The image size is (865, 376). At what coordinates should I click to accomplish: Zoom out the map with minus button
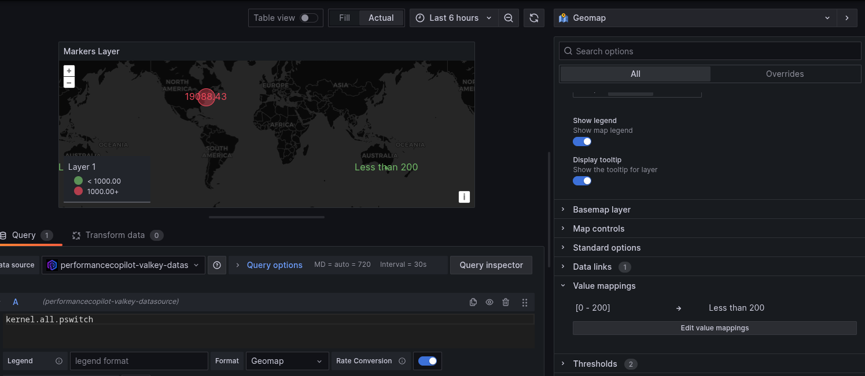(x=69, y=83)
